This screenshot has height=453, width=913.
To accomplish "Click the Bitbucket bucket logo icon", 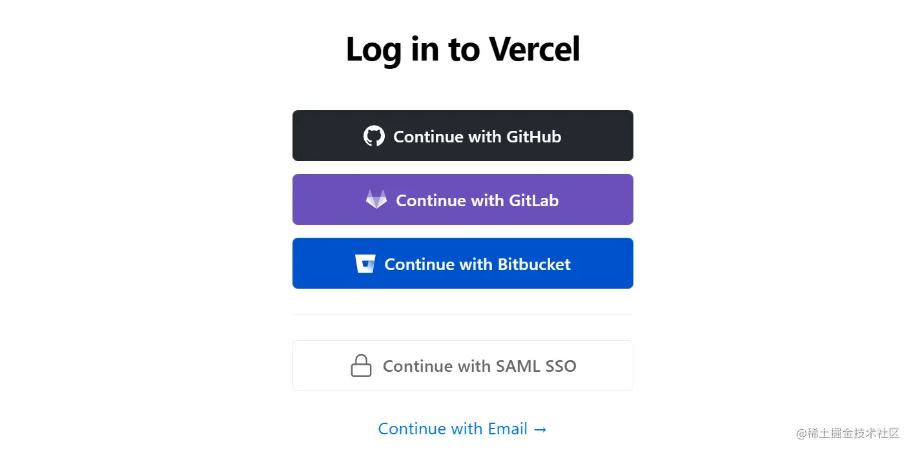I will [x=365, y=264].
